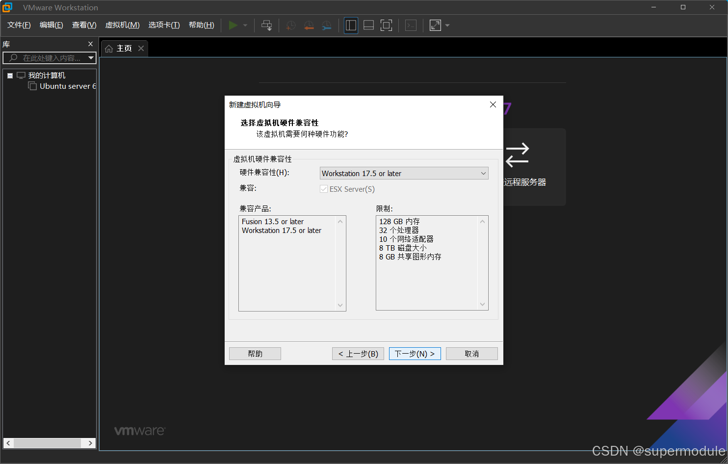Open the 文件(F) menu
Viewport: 728px width, 464px height.
(19, 25)
